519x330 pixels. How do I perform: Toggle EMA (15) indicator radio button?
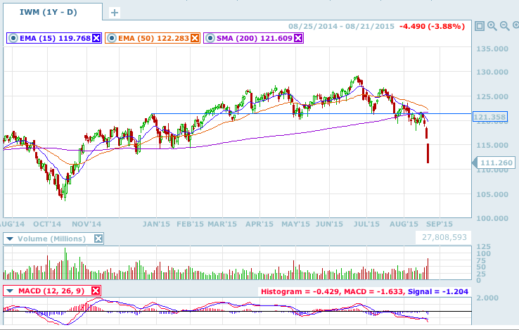[x=13, y=39]
